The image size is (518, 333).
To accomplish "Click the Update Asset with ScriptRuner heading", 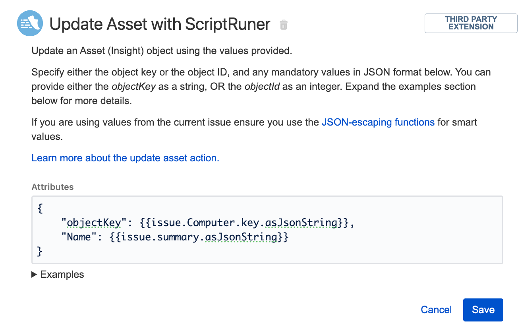I will (160, 25).
